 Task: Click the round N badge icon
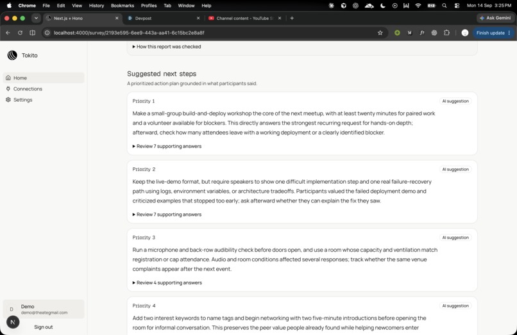click(x=13, y=322)
